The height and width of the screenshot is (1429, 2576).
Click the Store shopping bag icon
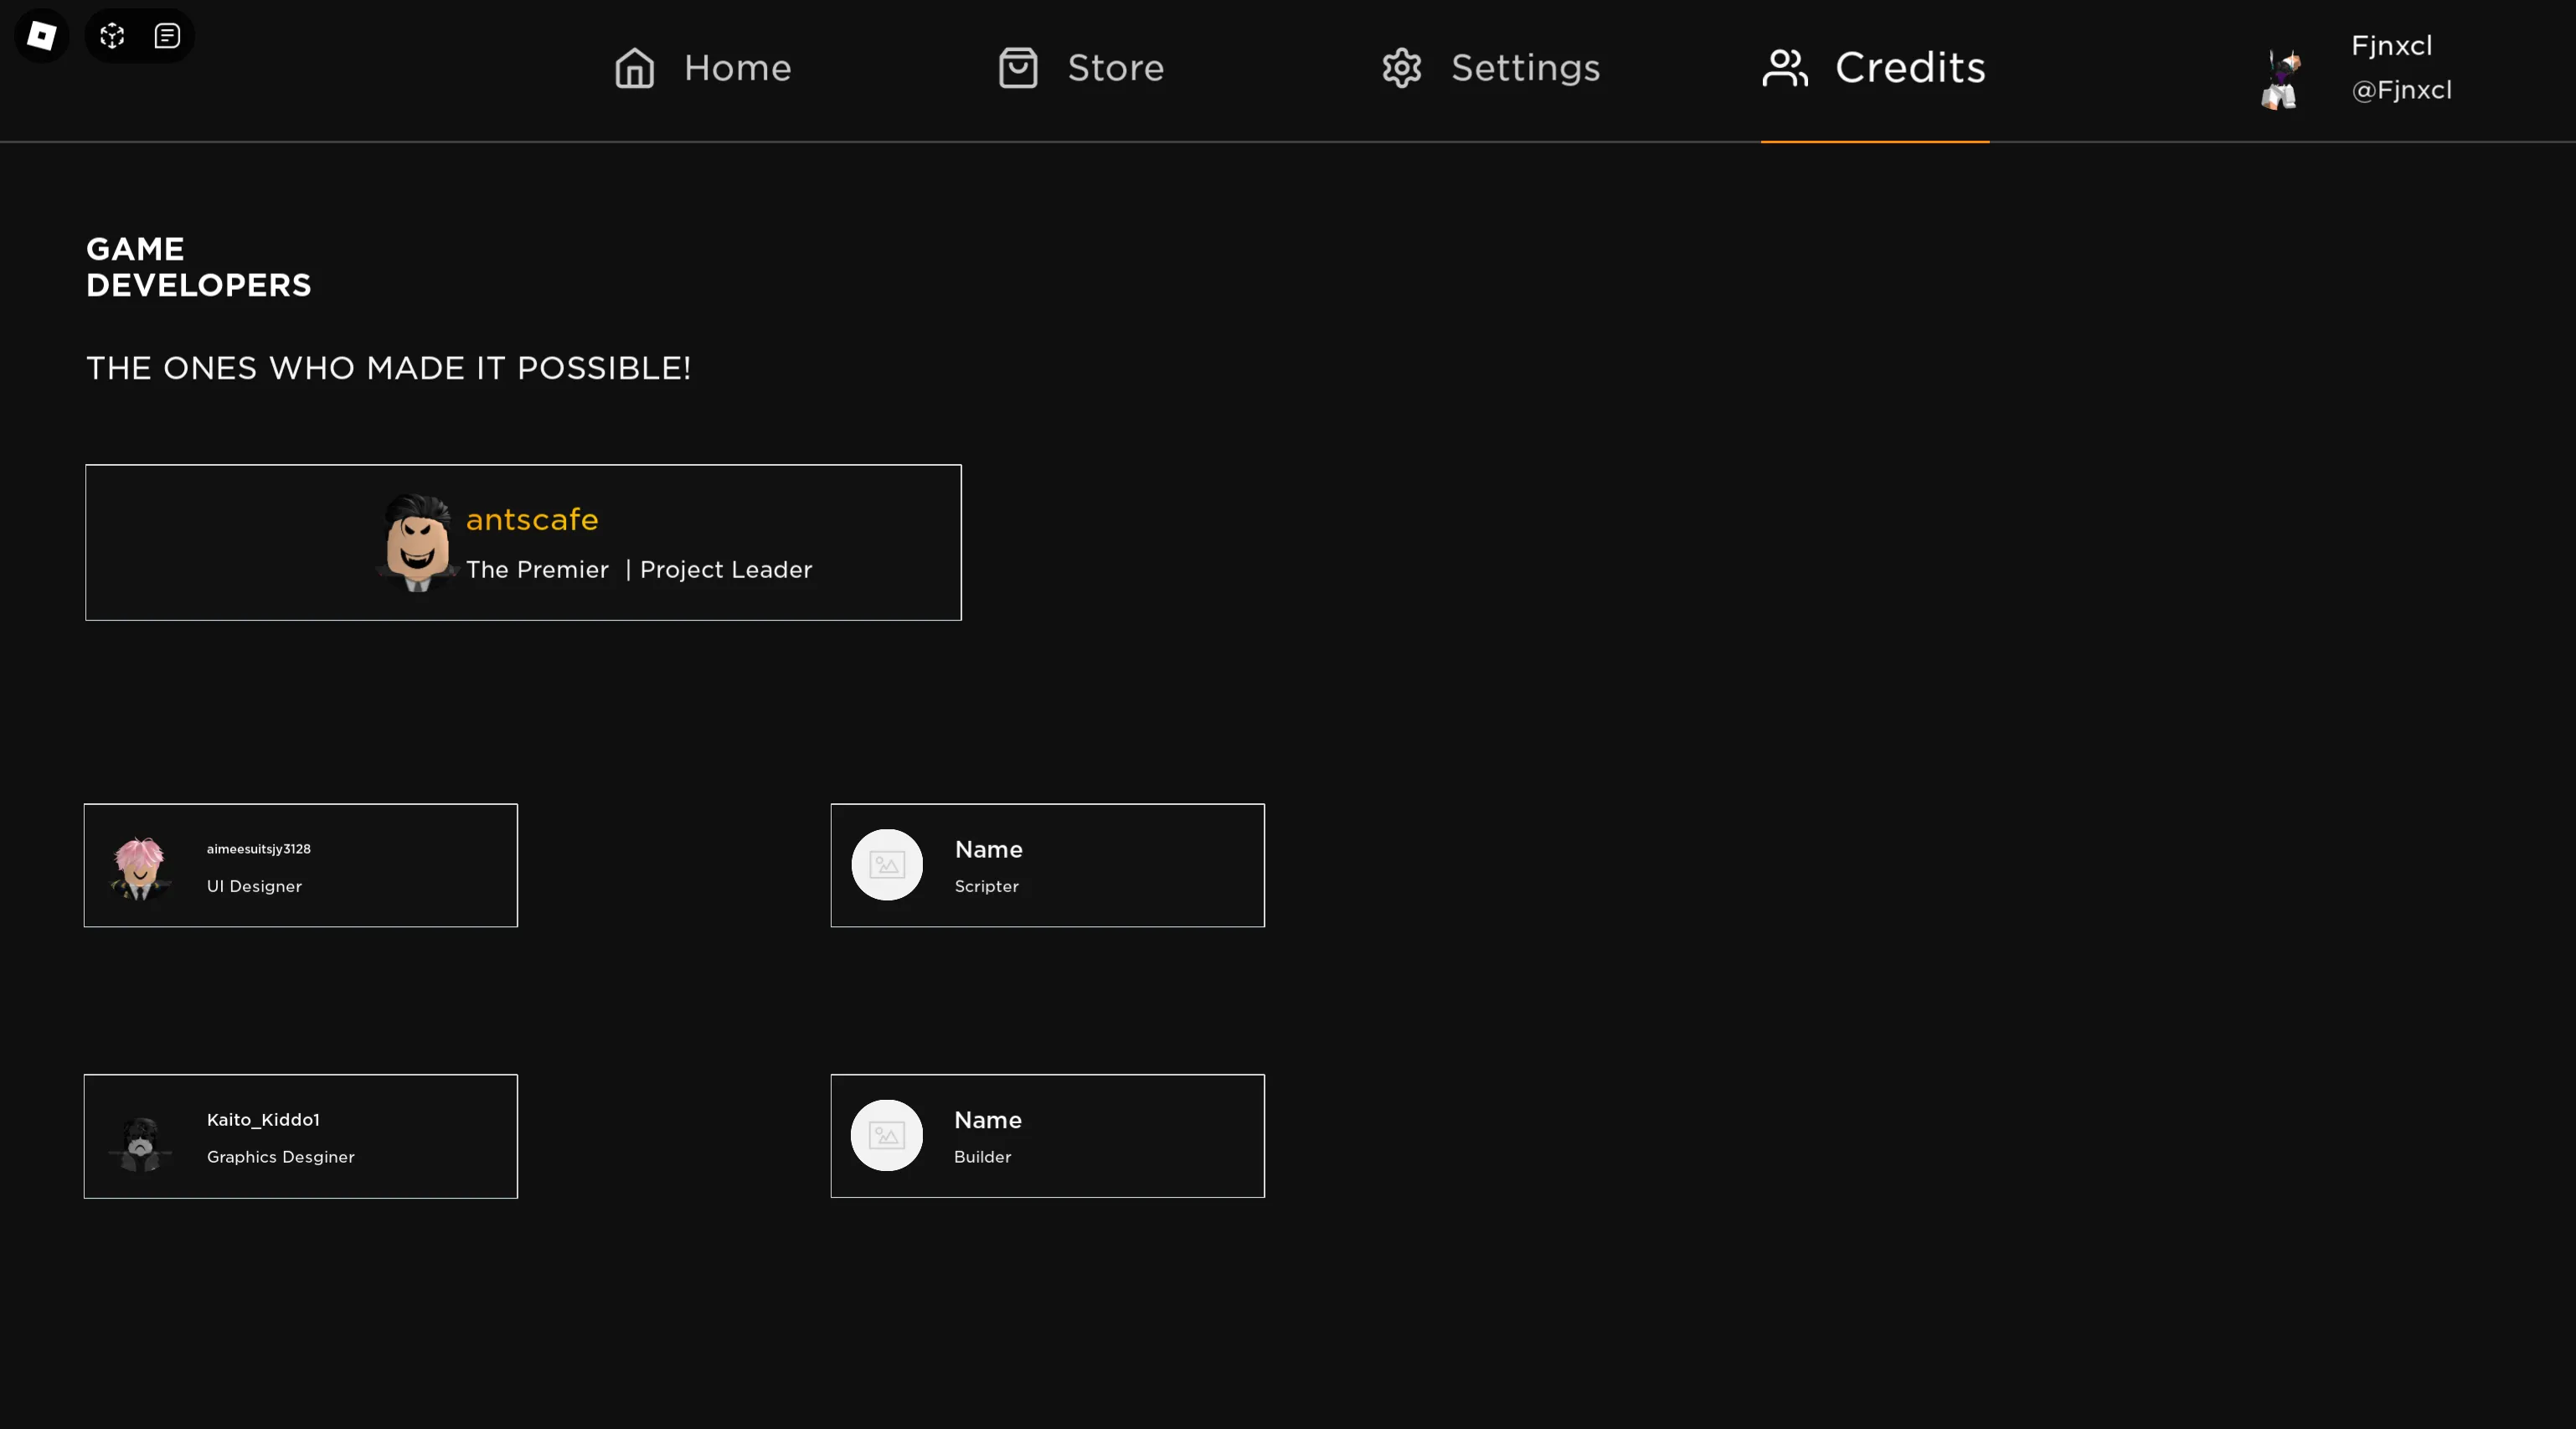pyautogui.click(x=1018, y=68)
